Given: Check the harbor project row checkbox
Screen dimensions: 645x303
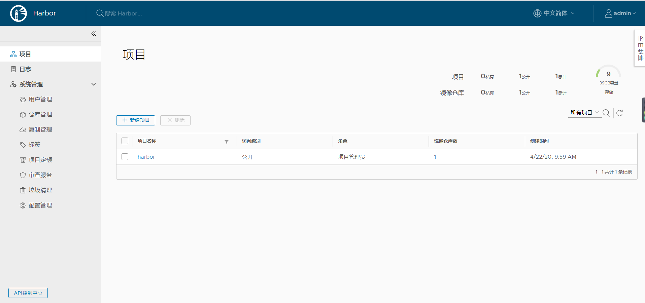Looking at the screenshot, I should 125,157.
